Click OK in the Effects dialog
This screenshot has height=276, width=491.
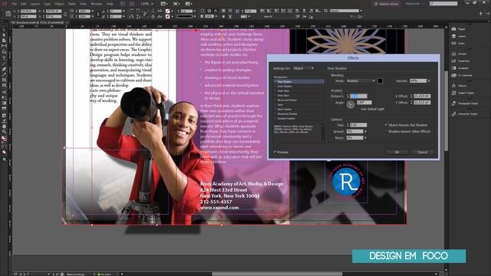(x=397, y=152)
